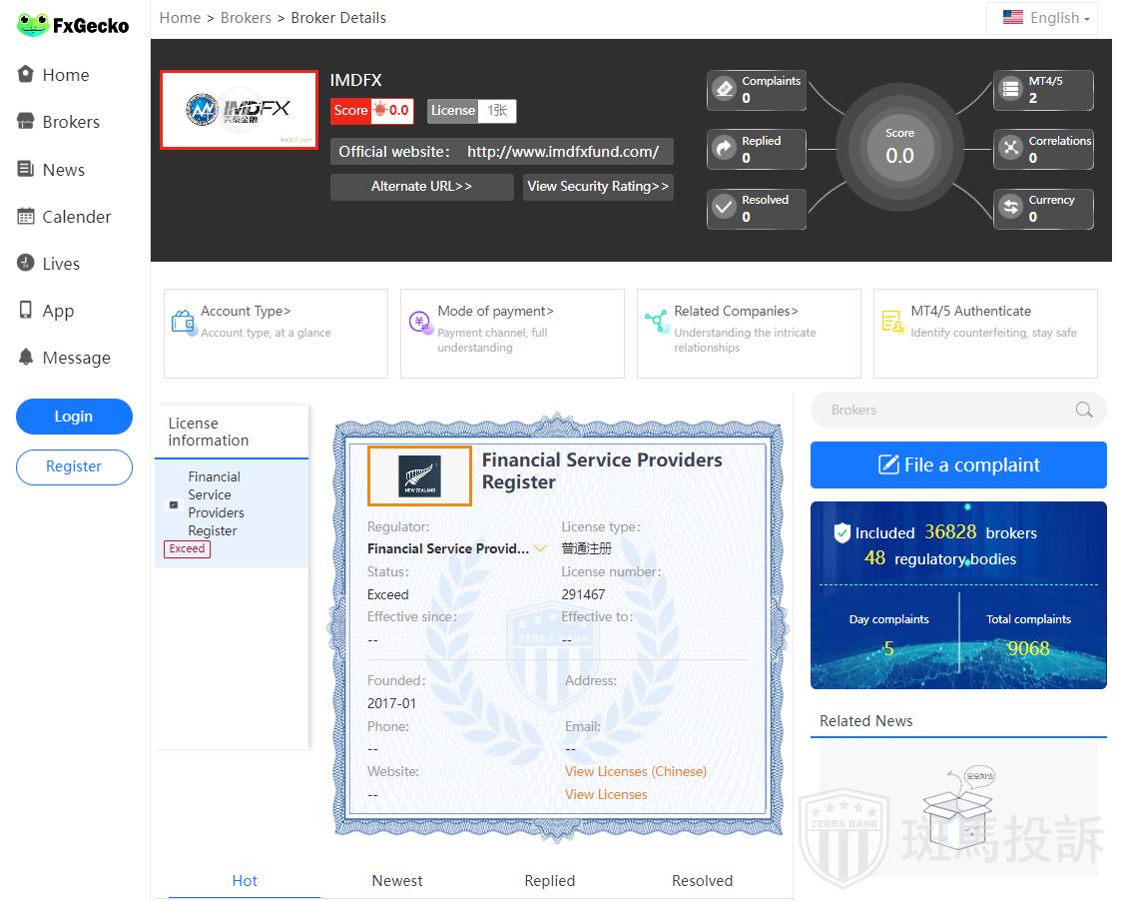Click the blue Login button
The width and height of the screenshot is (1123, 901).
pyautogui.click(x=74, y=417)
